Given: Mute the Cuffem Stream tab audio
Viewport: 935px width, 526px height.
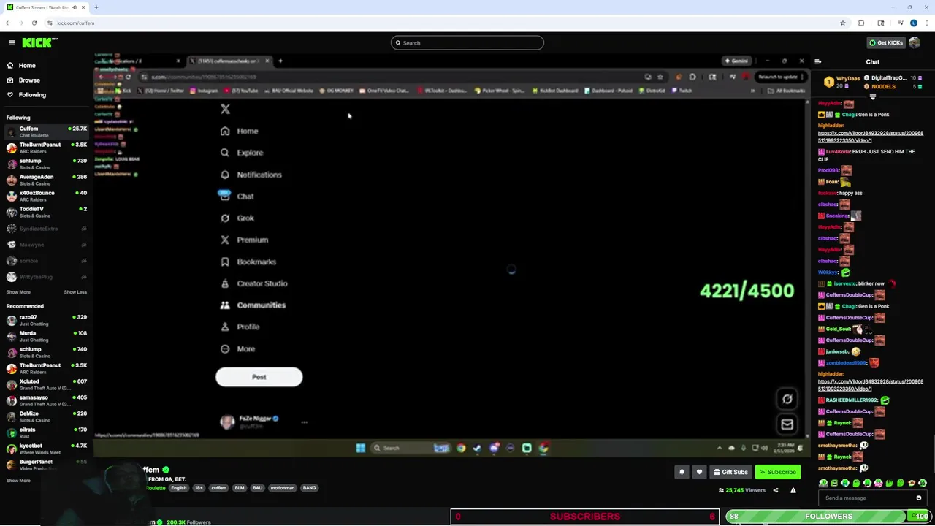Looking at the screenshot, I should [x=74, y=7].
